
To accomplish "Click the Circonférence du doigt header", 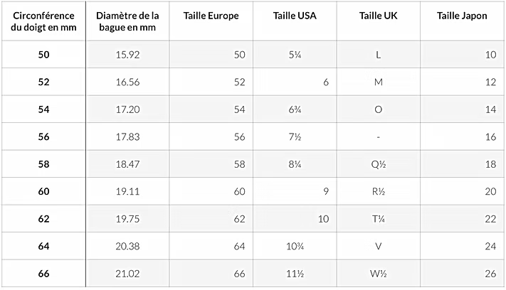I will (x=43, y=21).
